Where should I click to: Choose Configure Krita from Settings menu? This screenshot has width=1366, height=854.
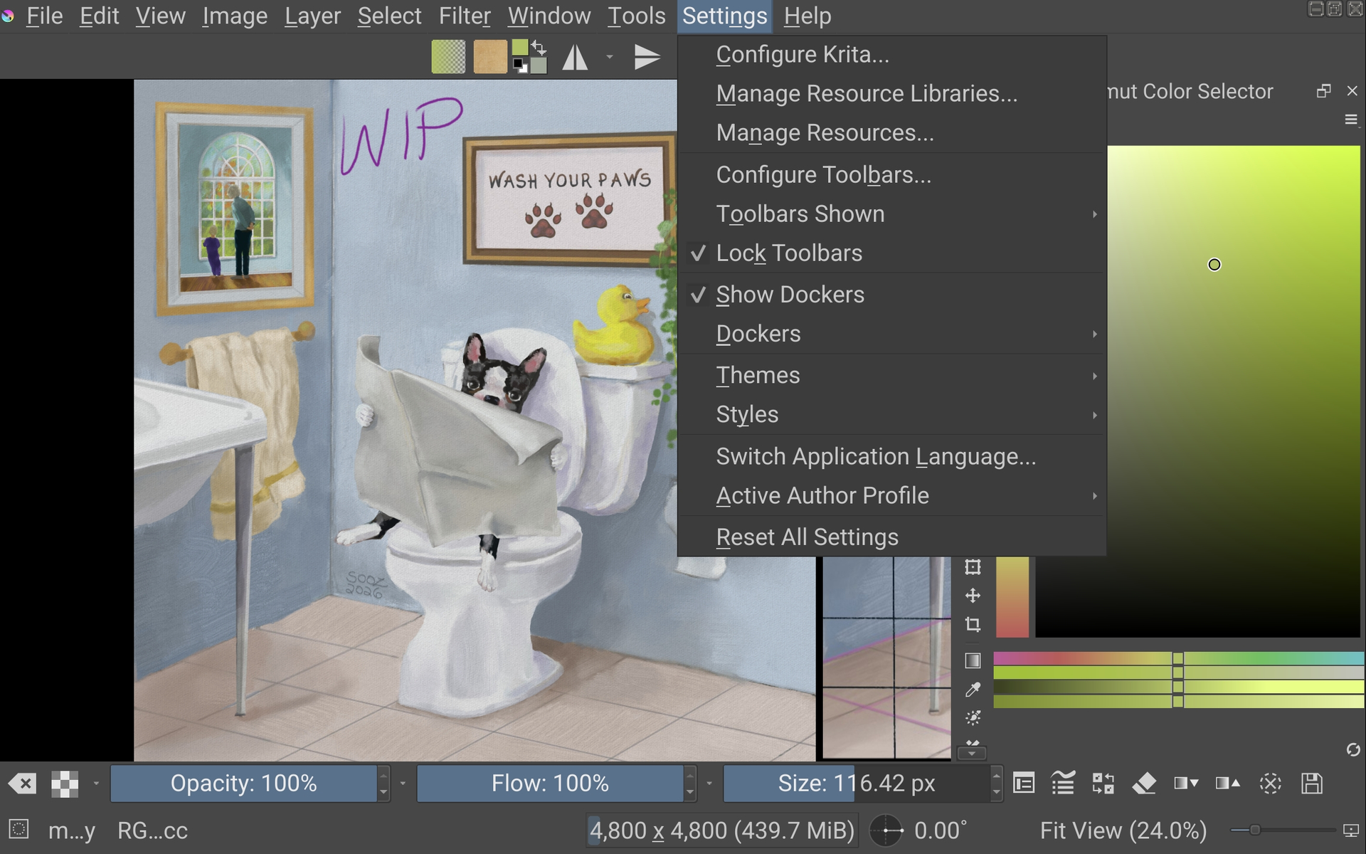tap(892, 55)
